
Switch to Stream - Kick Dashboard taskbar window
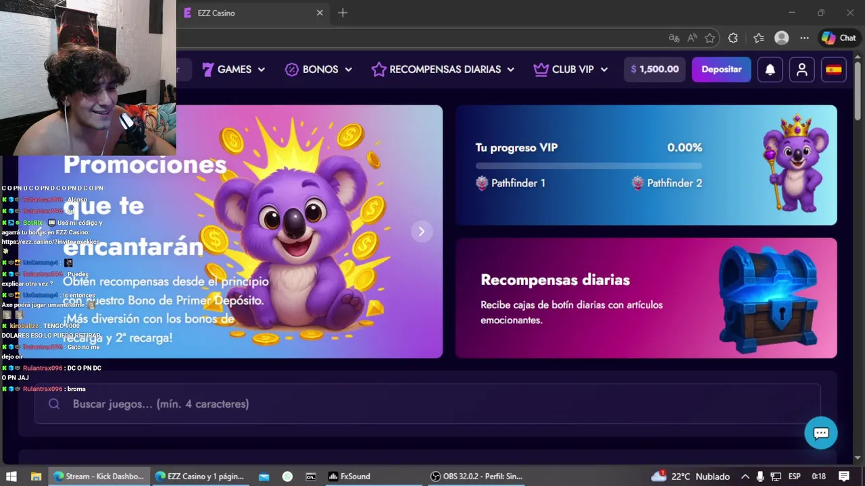point(99,476)
